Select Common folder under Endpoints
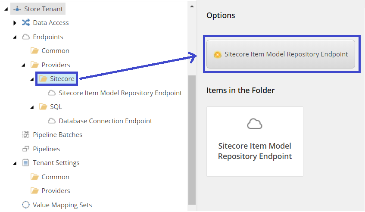The image size is (365, 212). tap(56, 51)
